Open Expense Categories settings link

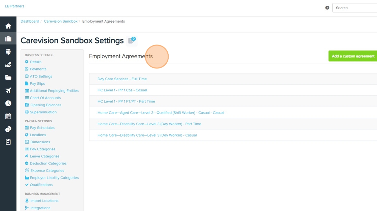[x=47, y=171]
